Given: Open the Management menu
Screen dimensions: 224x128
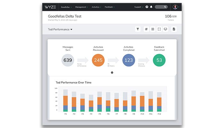Looking at the screenshot, I should coord(82,7).
